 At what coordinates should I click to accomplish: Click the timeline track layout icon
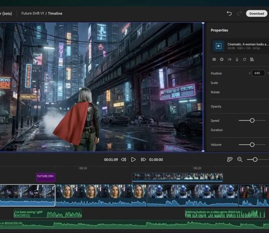coord(230,159)
